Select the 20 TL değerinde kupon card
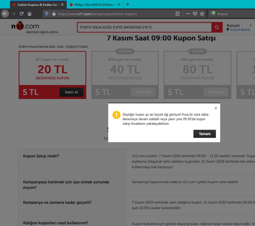 click(52, 75)
